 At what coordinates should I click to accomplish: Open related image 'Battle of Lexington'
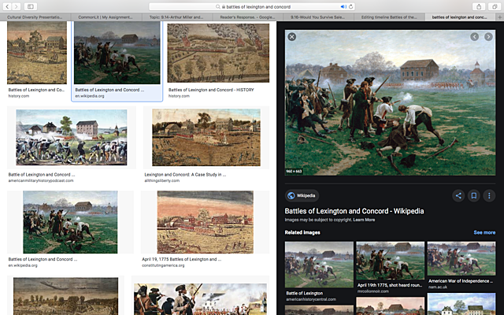click(x=319, y=265)
